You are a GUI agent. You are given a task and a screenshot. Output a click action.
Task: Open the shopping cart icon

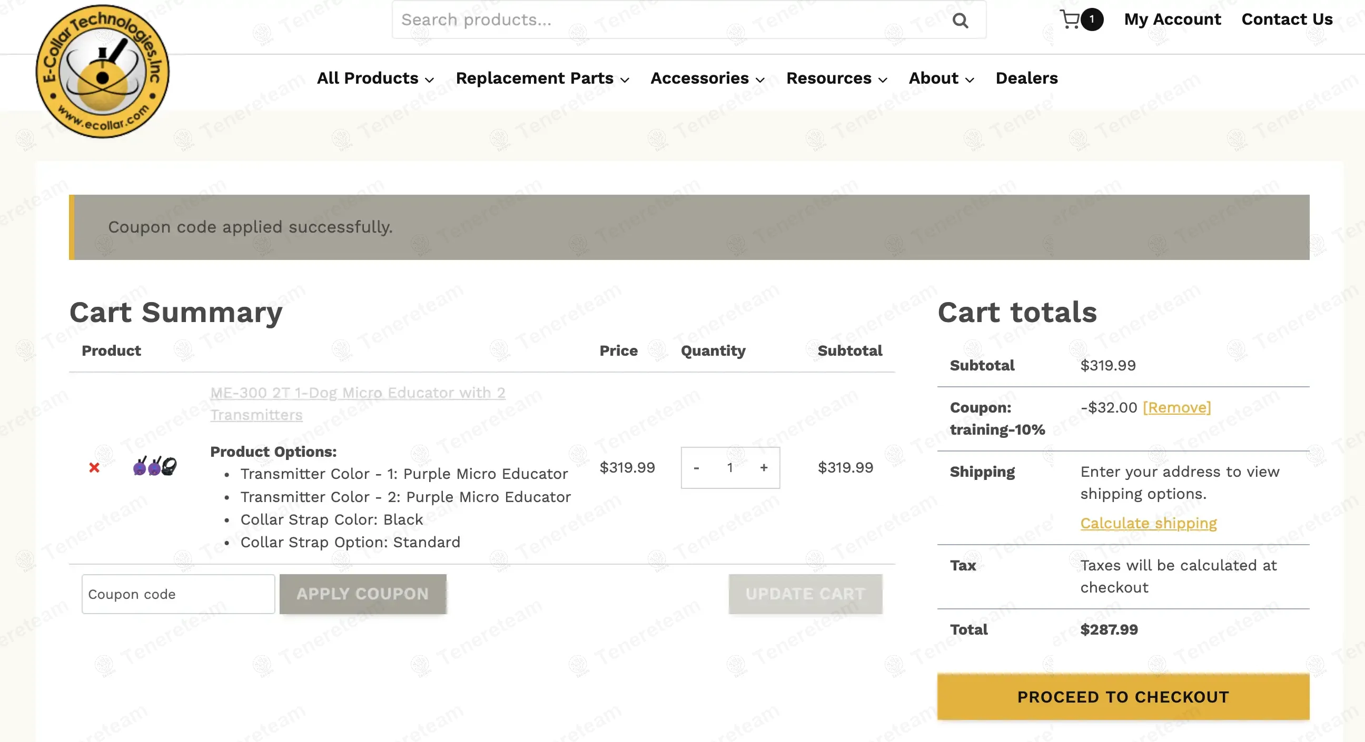coord(1070,19)
